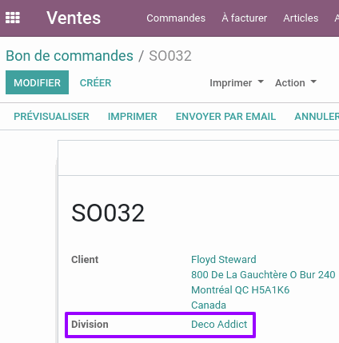Click the IMPRIMER action button
Screen dimensions: 339x343
[133, 117]
